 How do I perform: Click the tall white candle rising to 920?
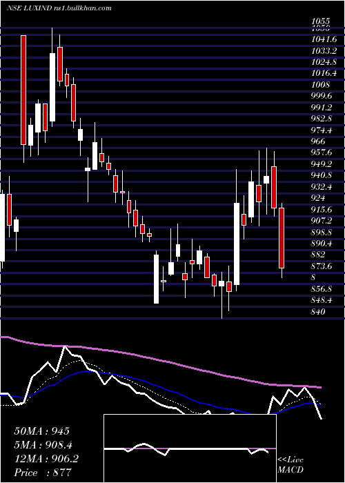click(x=237, y=244)
